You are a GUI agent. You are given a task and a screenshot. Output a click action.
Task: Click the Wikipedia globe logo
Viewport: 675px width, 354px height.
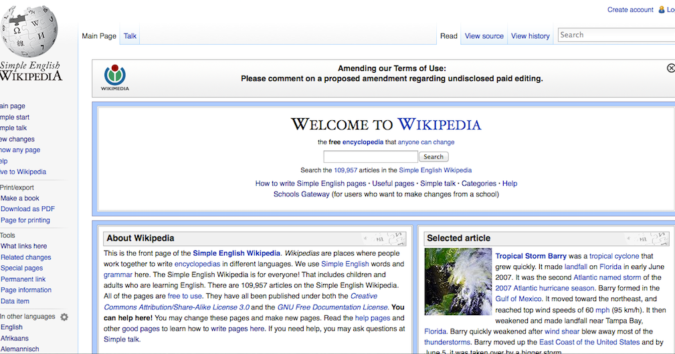(29, 31)
